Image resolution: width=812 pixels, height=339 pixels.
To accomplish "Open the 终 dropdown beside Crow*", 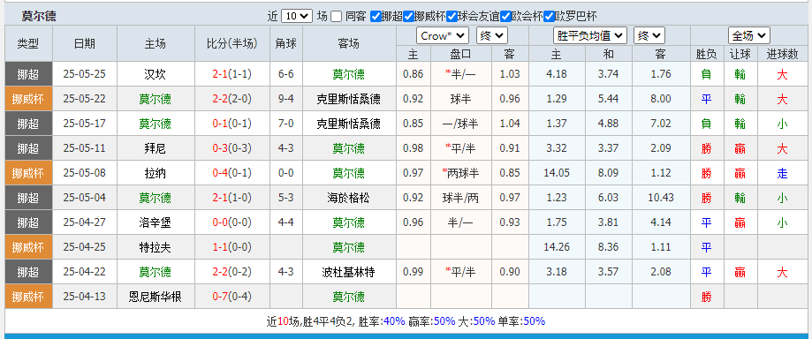I will (492, 35).
